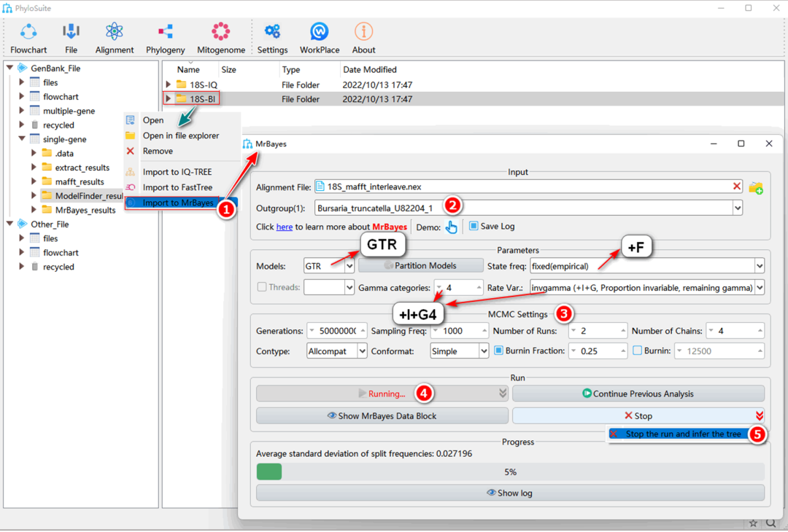788x532 pixels.
Task: Click the recycled bin icon under Other_File
Action: point(35,267)
